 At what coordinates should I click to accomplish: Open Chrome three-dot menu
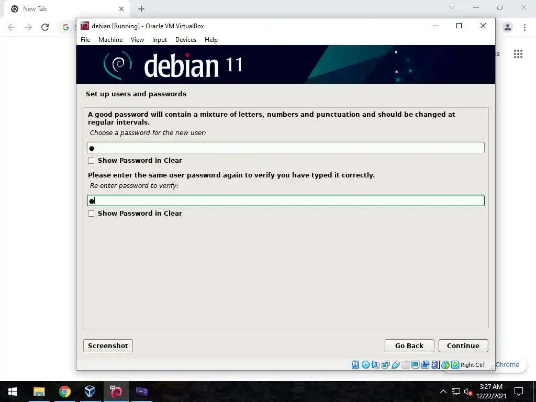[524, 27]
